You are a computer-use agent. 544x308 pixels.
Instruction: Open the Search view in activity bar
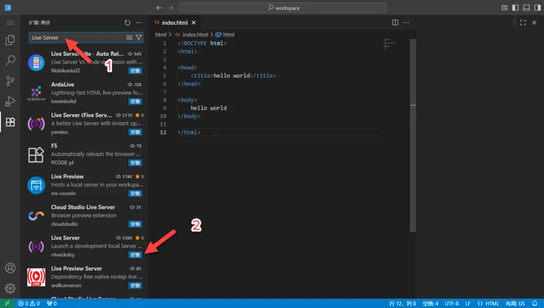[x=10, y=60]
